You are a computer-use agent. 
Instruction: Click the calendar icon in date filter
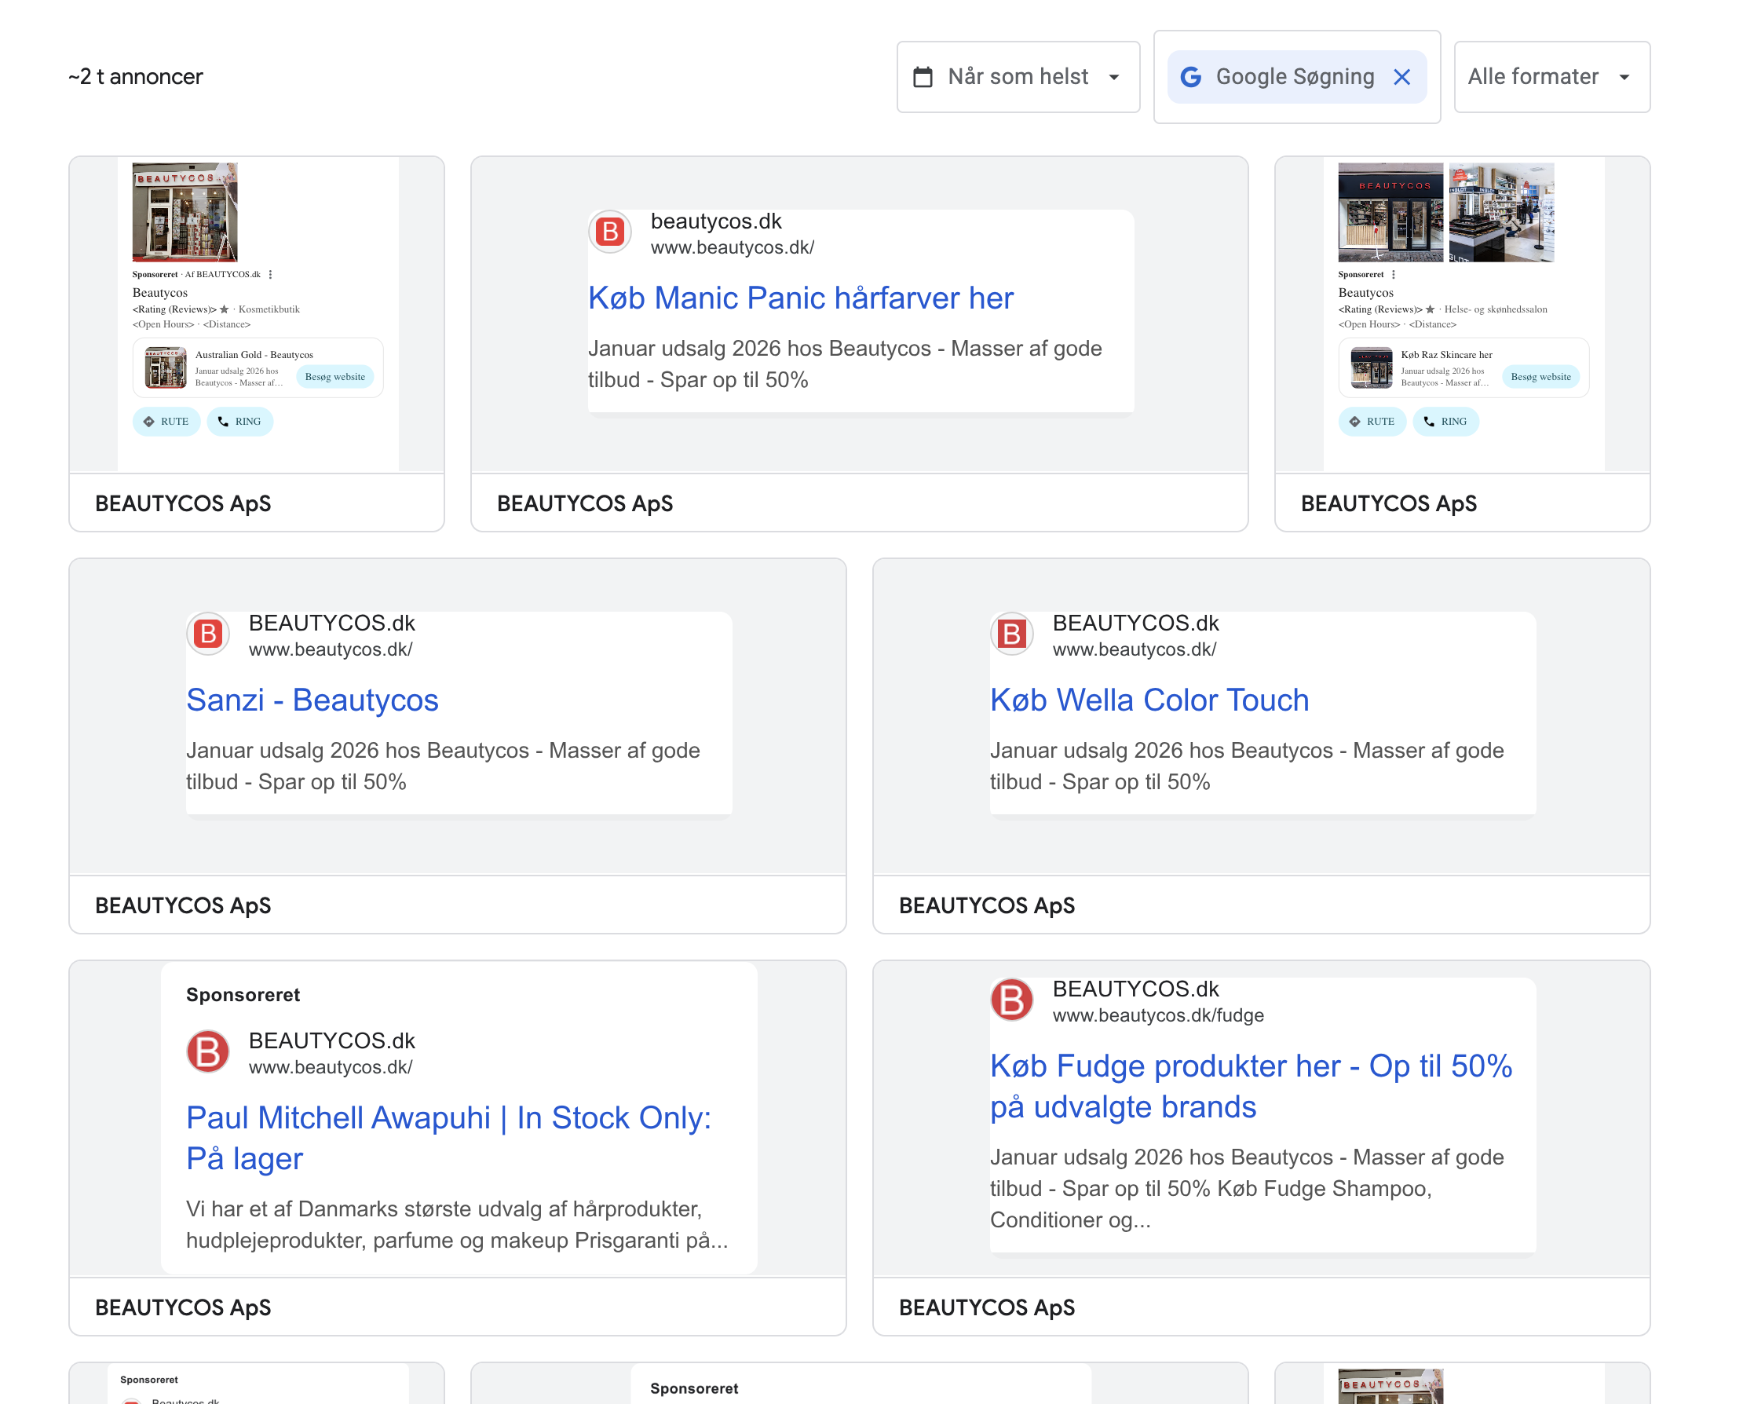[x=923, y=77]
